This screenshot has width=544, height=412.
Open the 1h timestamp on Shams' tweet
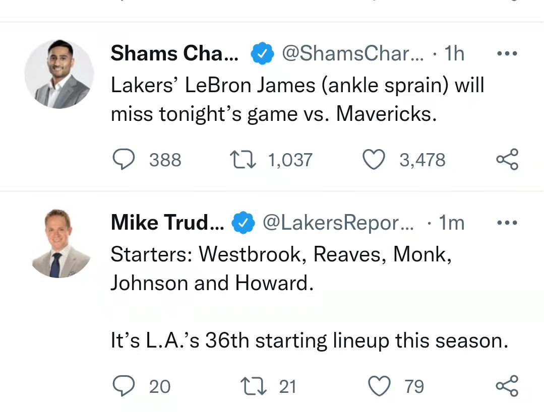(454, 53)
